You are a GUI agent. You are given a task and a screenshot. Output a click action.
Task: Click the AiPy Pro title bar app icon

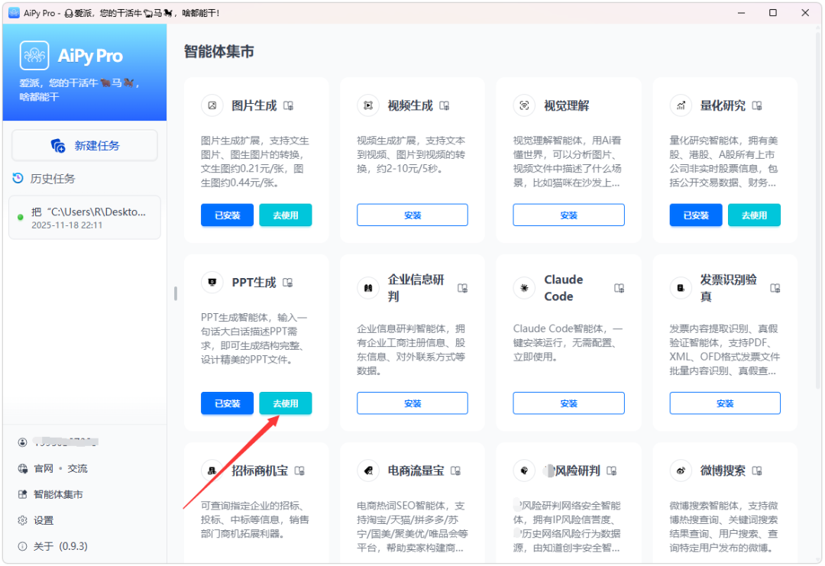point(15,13)
